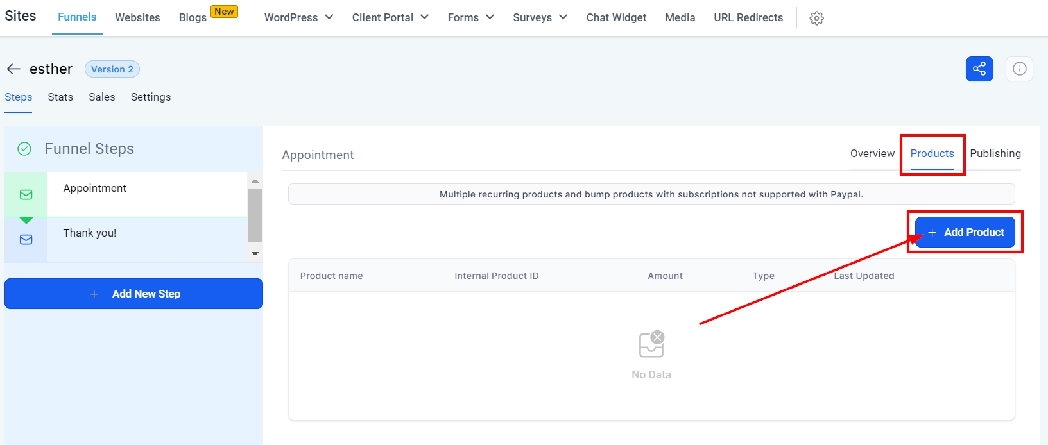
Task: Open the Forms dropdown menu
Action: click(470, 17)
